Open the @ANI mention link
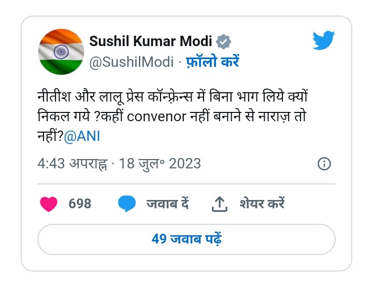The image size is (373, 286). pyautogui.click(x=82, y=136)
